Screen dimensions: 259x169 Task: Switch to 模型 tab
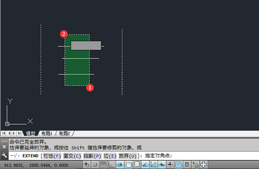coord(31,133)
